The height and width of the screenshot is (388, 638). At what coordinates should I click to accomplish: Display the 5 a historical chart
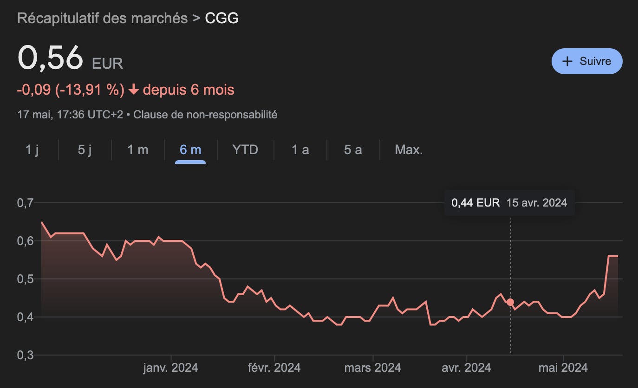(352, 149)
